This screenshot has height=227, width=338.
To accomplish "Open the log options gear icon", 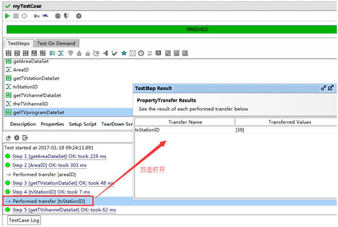I will [x=16, y=138].
